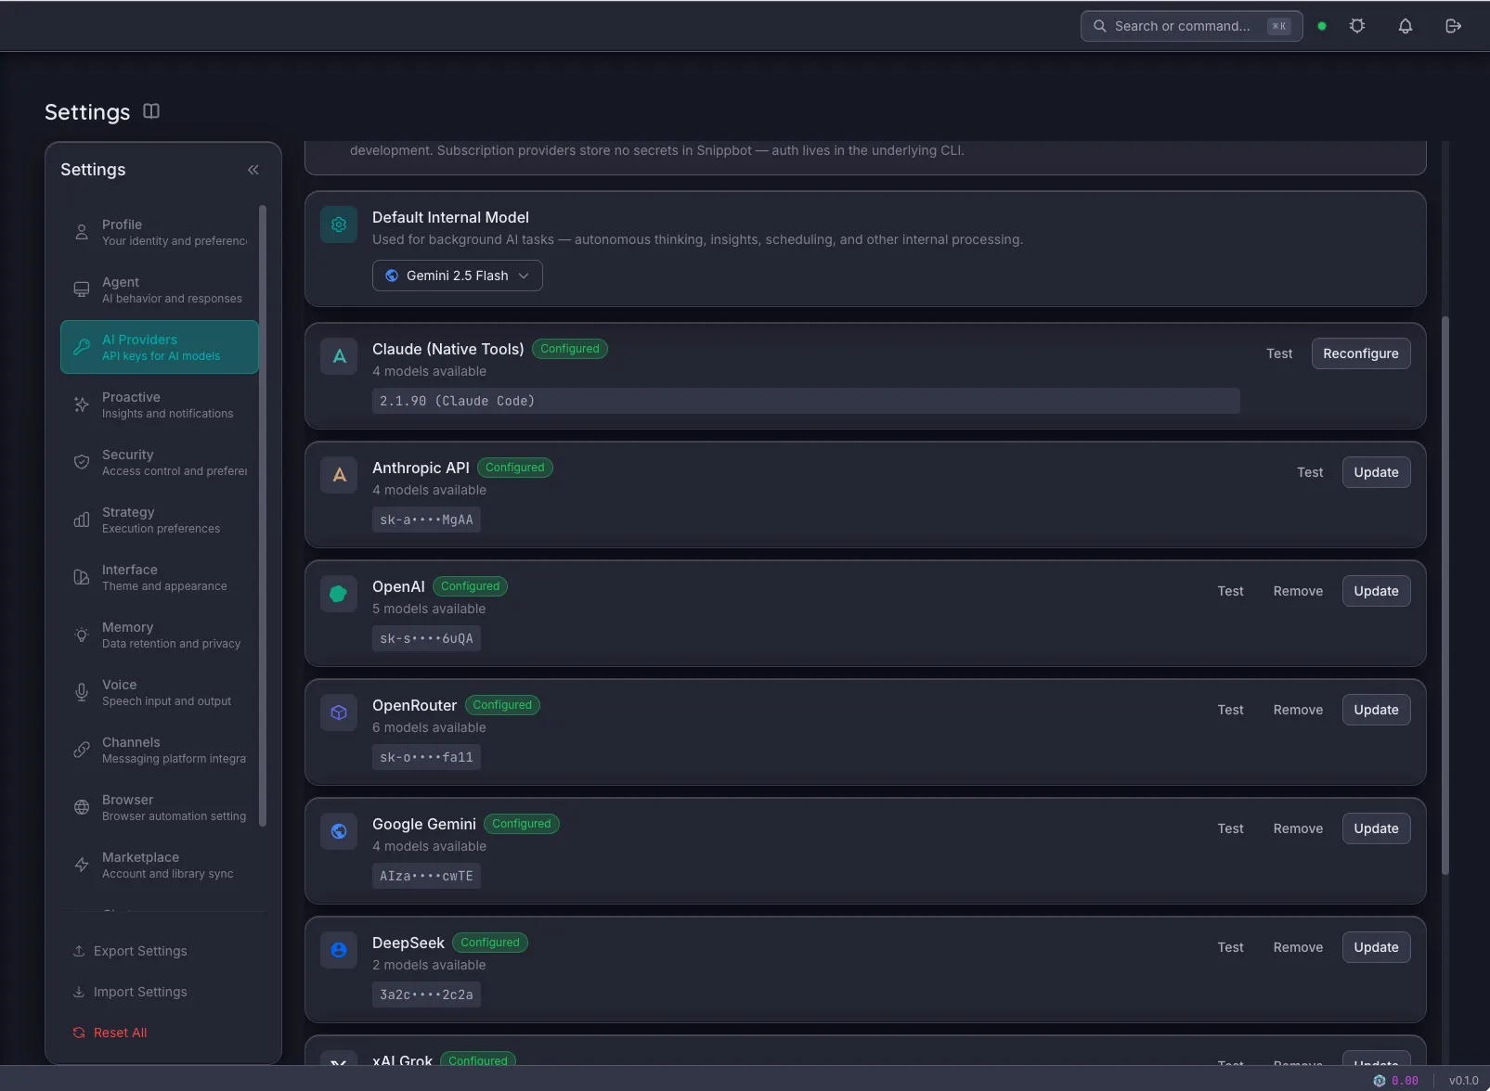This screenshot has height=1091, width=1490.
Task: Click Import Settings
Action: pos(130,992)
